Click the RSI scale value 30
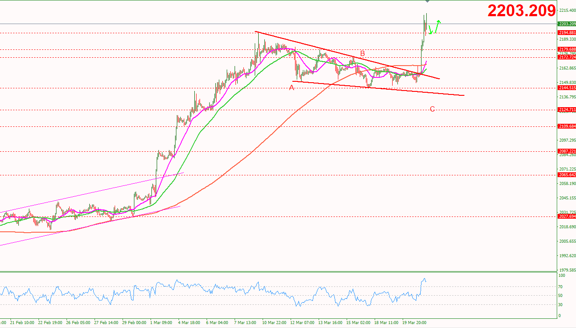Image resolution: width=576 pixels, height=328 pixels. pyautogui.click(x=561, y=304)
